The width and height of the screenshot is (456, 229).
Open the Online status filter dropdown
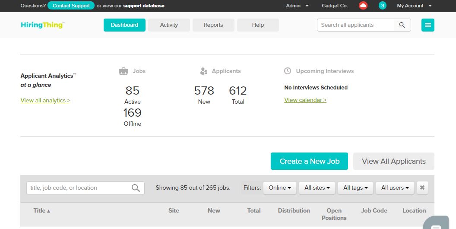click(280, 188)
